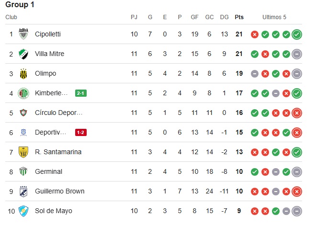The width and height of the screenshot is (316, 227).
Task: Sort the table by Pts column header
Action: point(239,17)
